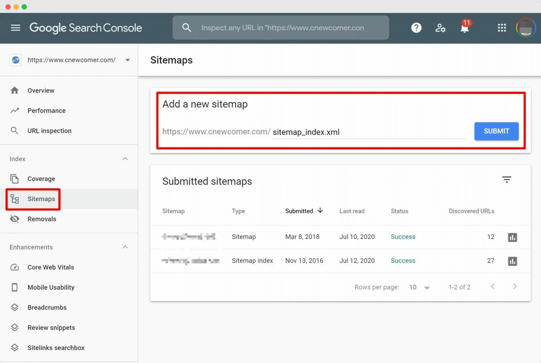Sort by the Submitted column header
The height and width of the screenshot is (363, 541).
[x=299, y=211]
